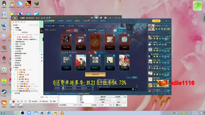
Task: Click the star favorite icon in YY title bar
Action: [42, 18]
